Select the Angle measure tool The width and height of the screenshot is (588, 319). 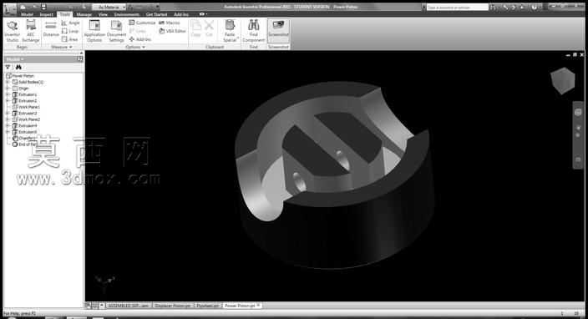[70, 23]
